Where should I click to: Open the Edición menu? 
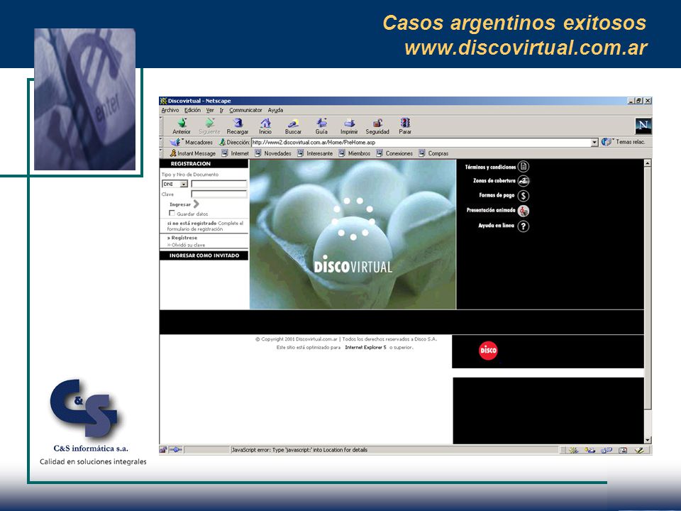pyautogui.click(x=192, y=111)
